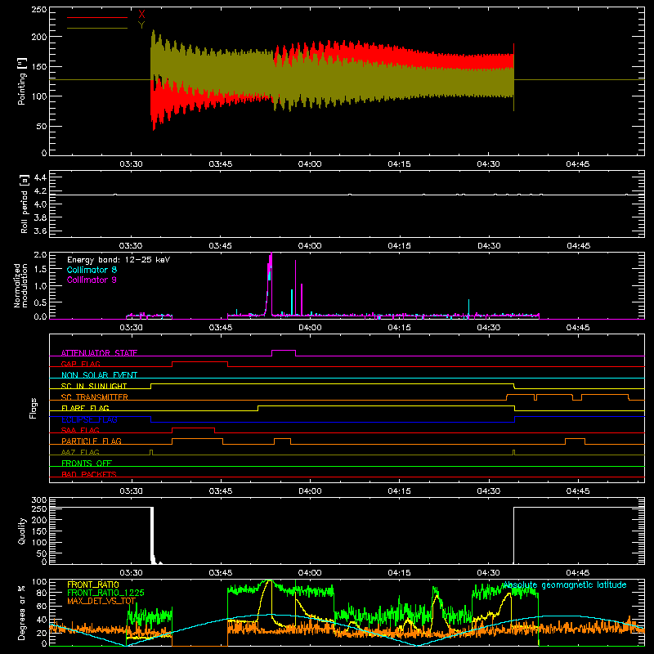Viewport: 654px width, 654px height.
Task: Click the FLARE_FLAG label
Action: (x=85, y=408)
